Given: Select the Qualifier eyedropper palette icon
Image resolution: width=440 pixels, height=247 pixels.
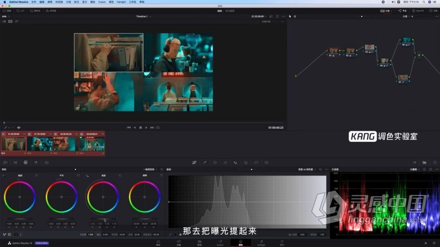Looking at the screenshot, I should point(205,163).
